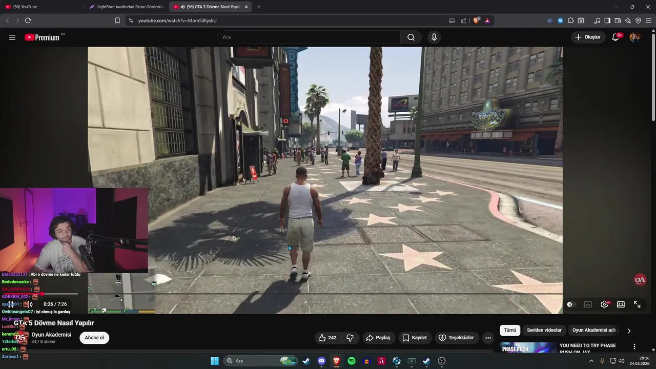This screenshot has height=369, width=656.
Task: Send thanks with Teşekkürler button
Action: tap(456, 338)
